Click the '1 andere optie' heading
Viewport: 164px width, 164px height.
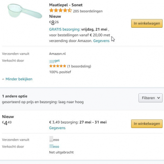coord(15,96)
